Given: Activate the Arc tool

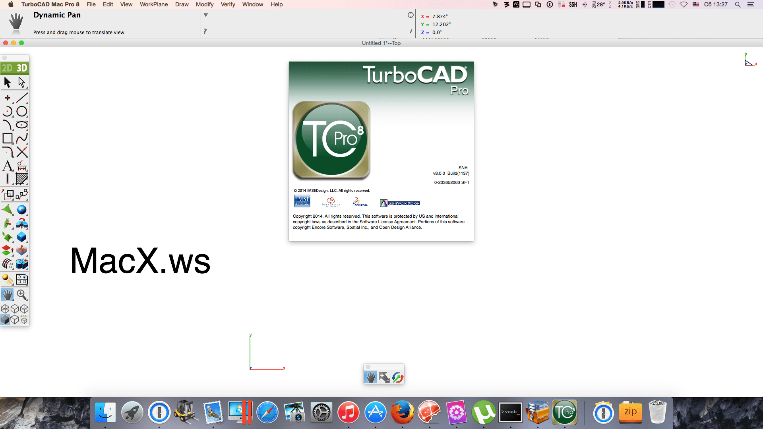Looking at the screenshot, I should tap(8, 112).
